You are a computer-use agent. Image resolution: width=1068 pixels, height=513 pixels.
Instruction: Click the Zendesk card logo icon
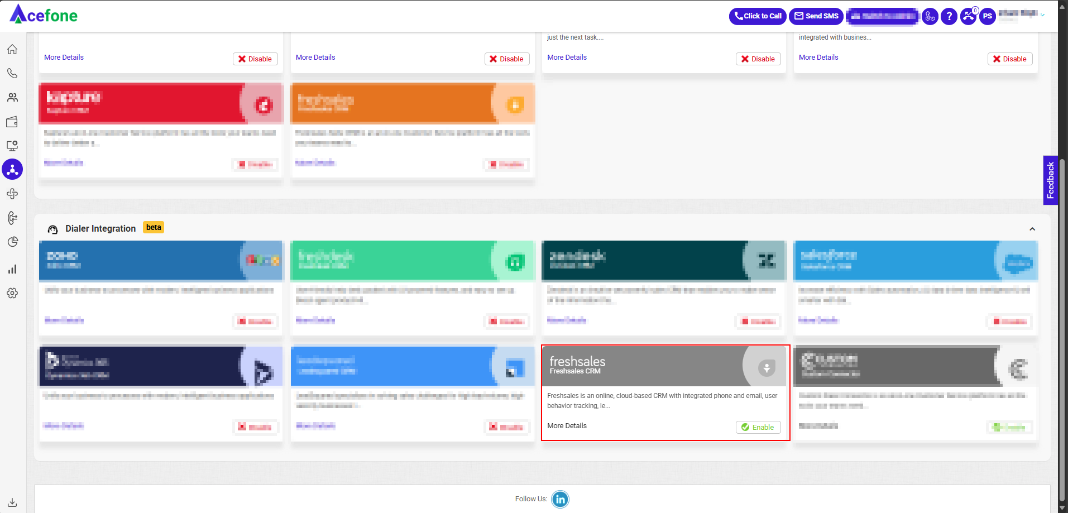767,261
